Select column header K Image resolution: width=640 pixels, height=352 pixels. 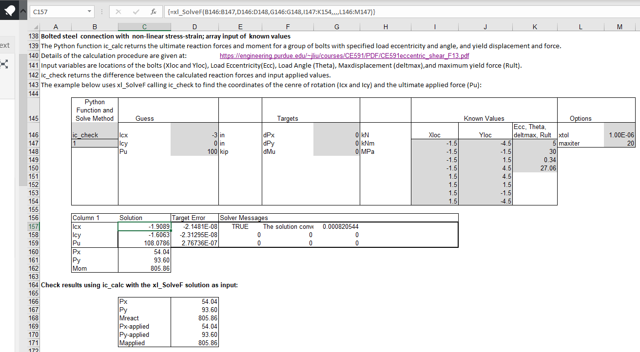535,28
